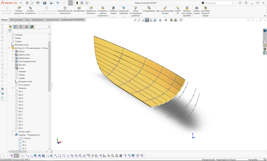
Task: Click the Take Snapshot (Сделать снимок) camera icon
Action: [x=197, y=8]
